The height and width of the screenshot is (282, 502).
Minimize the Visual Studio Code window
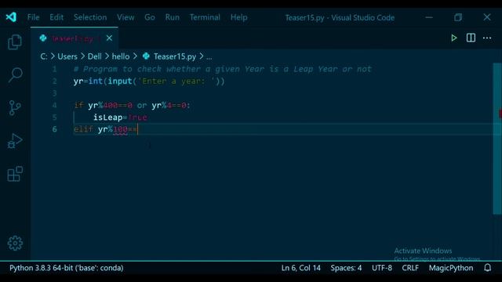coord(429,17)
